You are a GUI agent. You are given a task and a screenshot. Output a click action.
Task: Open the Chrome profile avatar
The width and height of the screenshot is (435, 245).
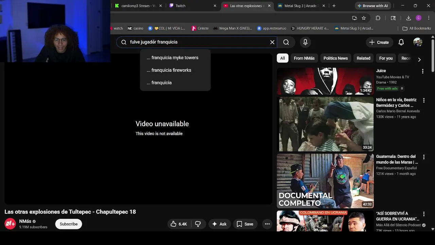point(419,18)
